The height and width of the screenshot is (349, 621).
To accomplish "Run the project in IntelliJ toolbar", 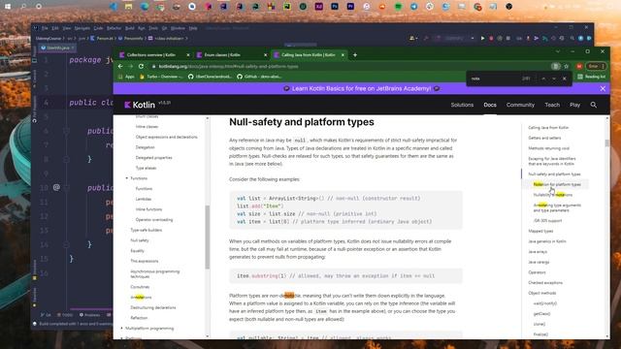I will [x=482, y=39].
